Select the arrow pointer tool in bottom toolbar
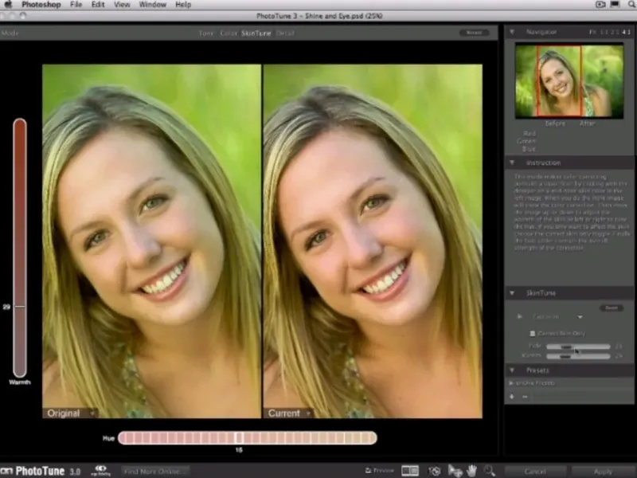This screenshot has width=637, height=478. (x=455, y=471)
